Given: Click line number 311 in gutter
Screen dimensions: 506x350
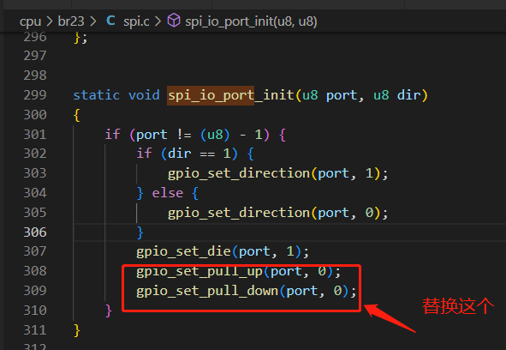Looking at the screenshot, I should [35, 330].
